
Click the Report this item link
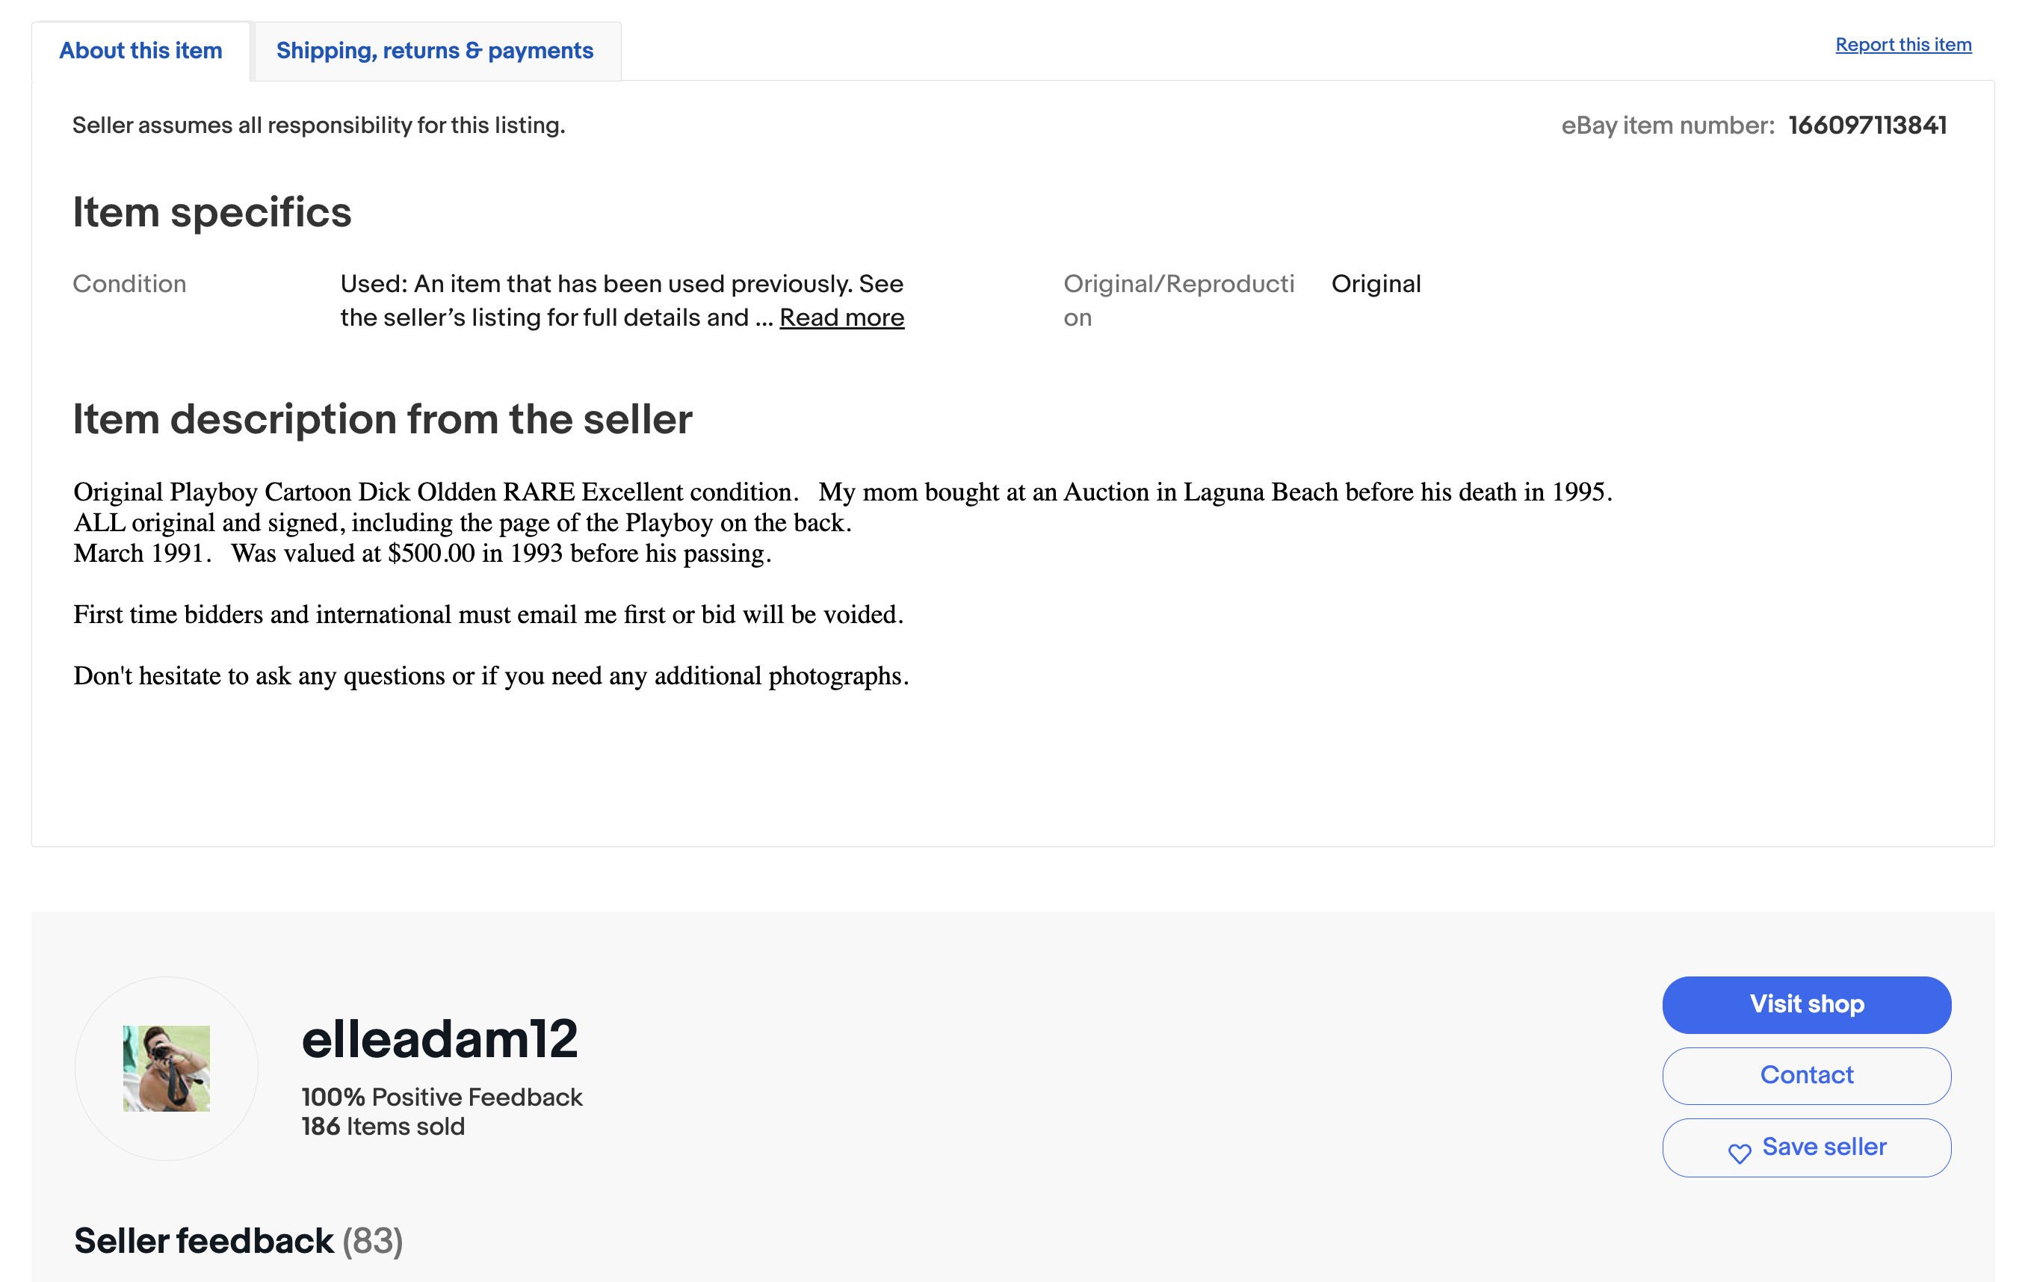point(1902,45)
